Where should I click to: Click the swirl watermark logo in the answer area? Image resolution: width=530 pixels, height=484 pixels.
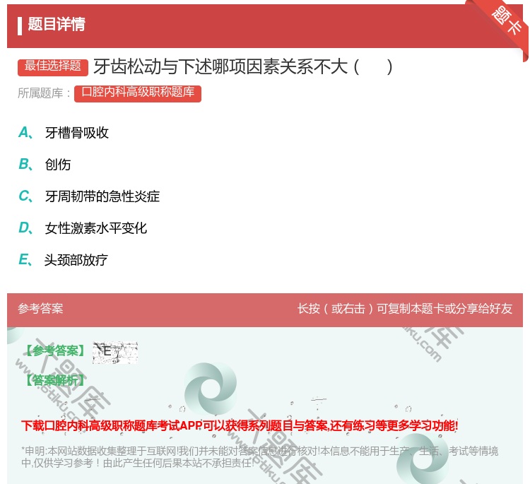tap(211, 390)
